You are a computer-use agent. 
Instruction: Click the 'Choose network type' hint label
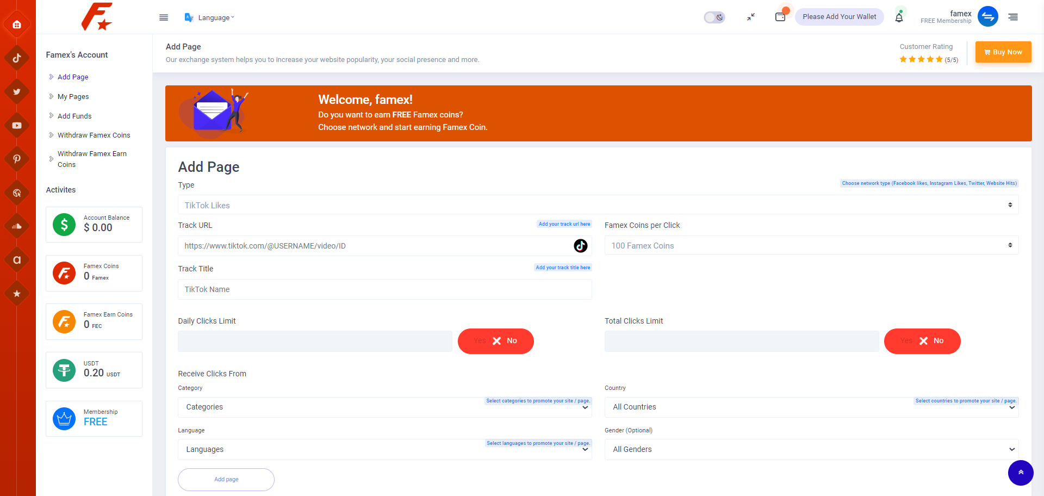click(929, 183)
